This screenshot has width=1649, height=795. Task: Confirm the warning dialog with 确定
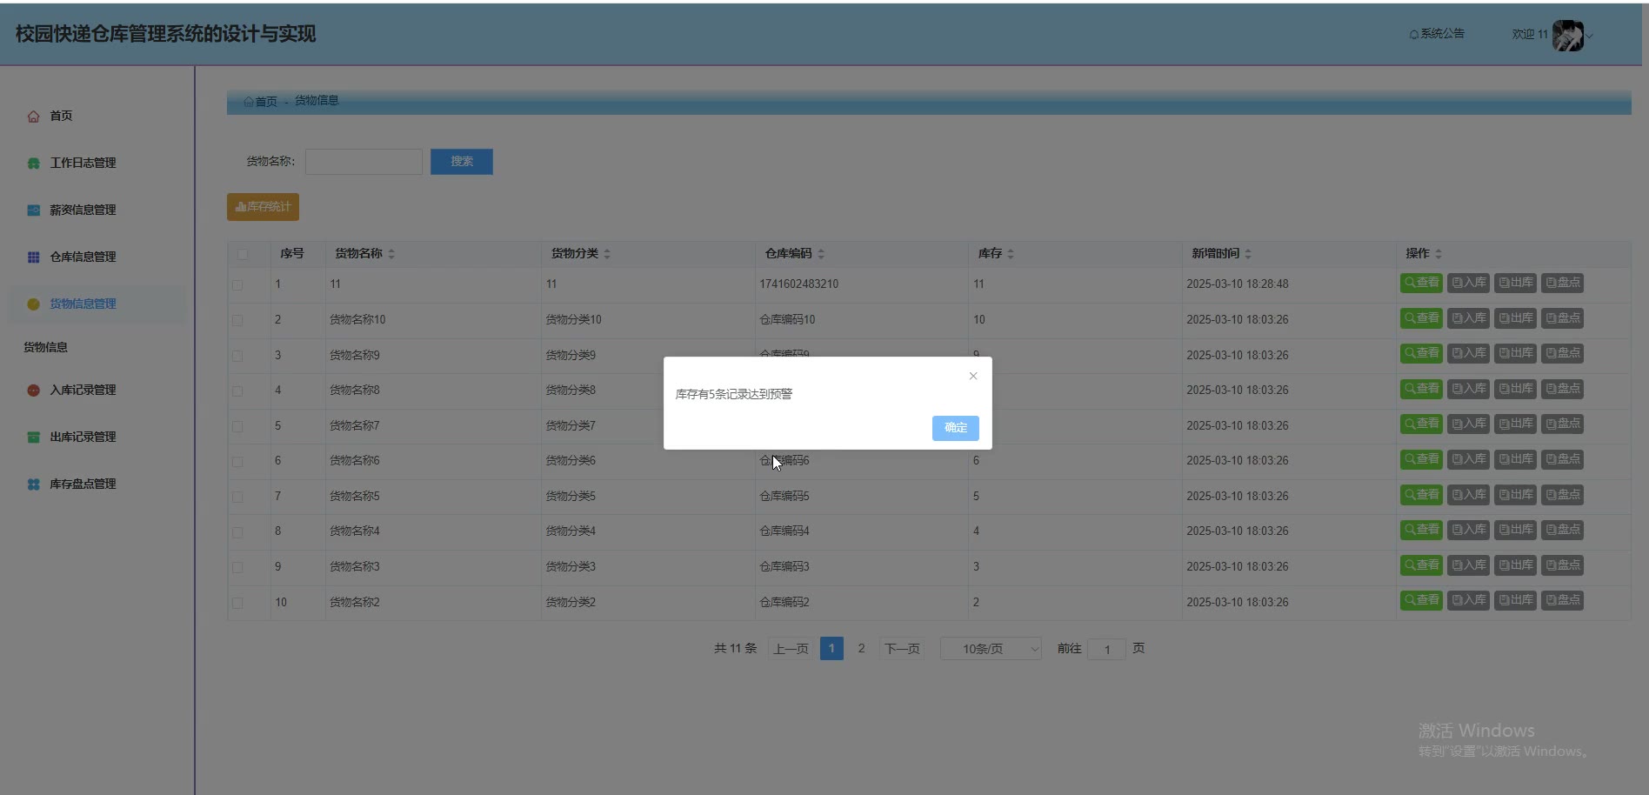(956, 428)
